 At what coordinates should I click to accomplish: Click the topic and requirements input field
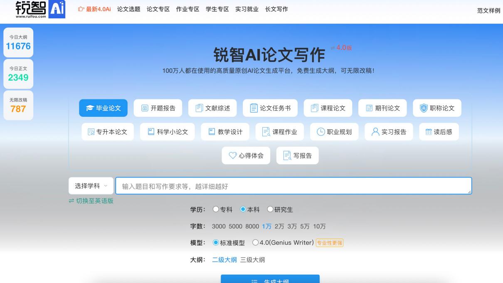[293, 186]
